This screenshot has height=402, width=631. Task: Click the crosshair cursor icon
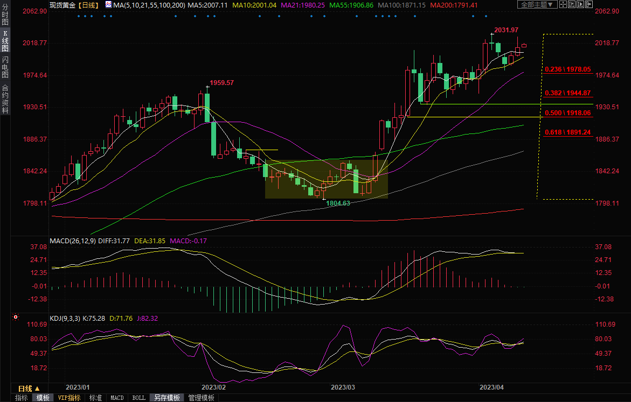point(563,4)
